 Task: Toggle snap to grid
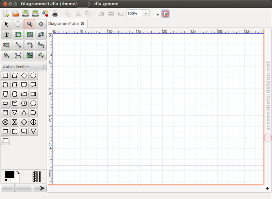coord(157,14)
